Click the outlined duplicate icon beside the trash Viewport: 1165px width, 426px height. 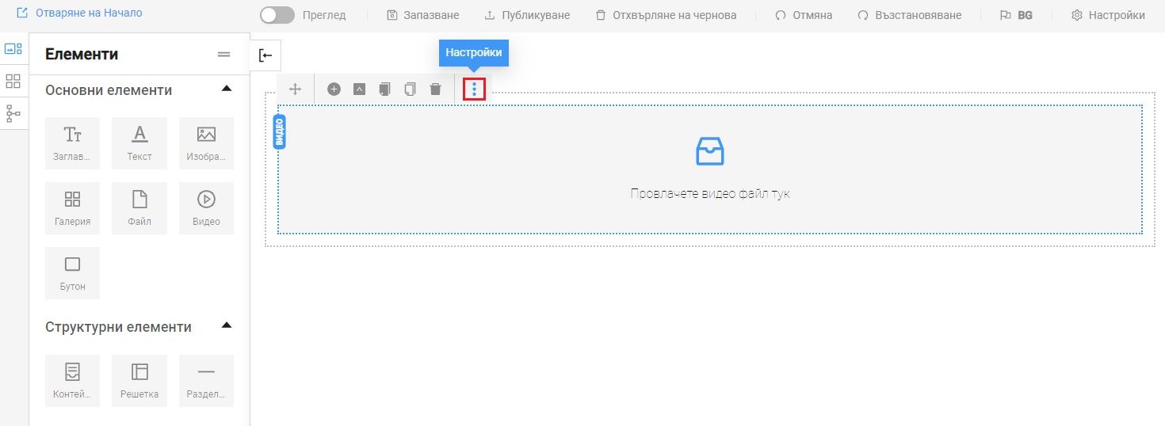pyautogui.click(x=410, y=89)
